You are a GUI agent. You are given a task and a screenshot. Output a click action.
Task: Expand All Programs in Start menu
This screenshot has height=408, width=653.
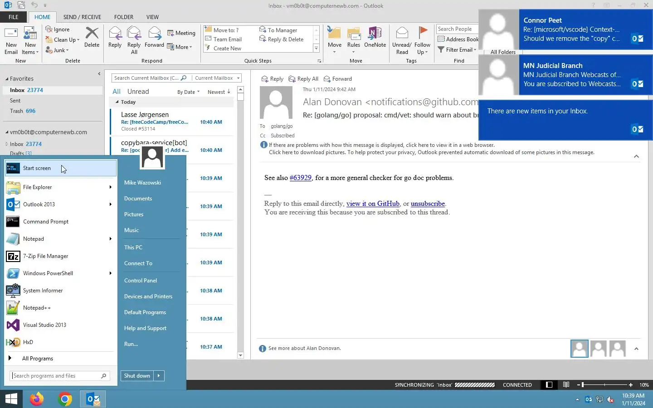point(61,359)
